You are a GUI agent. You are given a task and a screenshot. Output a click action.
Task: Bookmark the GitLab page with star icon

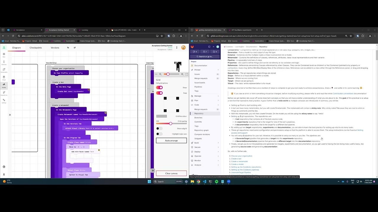click(x=351, y=36)
